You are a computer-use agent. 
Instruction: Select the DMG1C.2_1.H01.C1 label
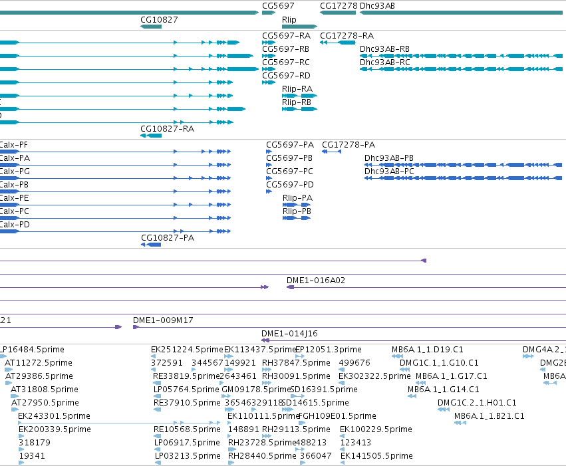[477, 403]
